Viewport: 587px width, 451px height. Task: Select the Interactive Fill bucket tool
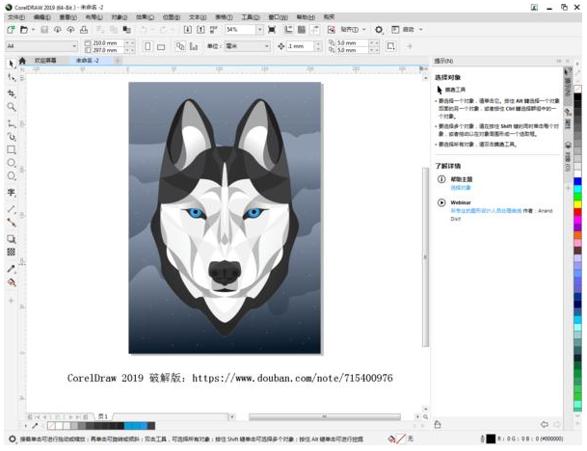click(12, 282)
